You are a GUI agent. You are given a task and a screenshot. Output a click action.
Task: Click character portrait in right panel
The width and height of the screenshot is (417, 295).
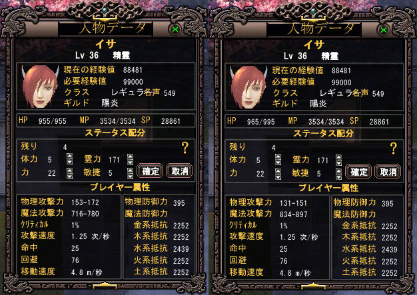pyautogui.click(x=248, y=87)
